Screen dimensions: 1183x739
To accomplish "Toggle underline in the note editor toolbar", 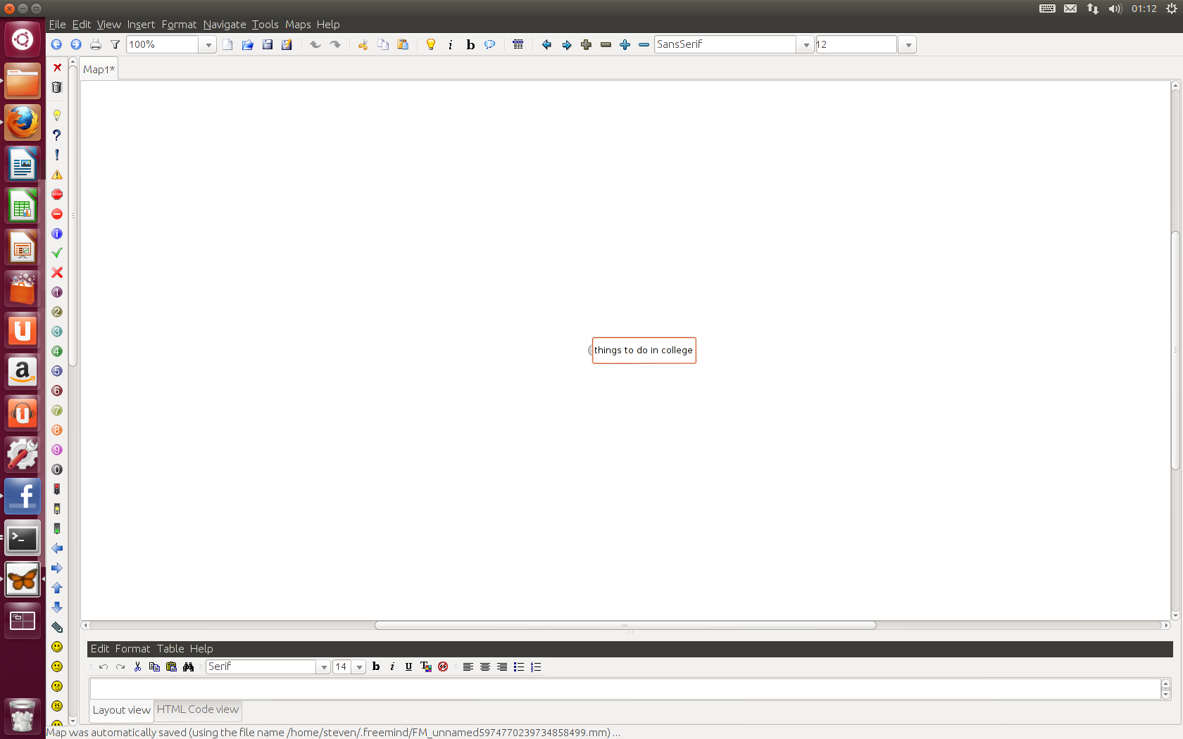I will (408, 667).
